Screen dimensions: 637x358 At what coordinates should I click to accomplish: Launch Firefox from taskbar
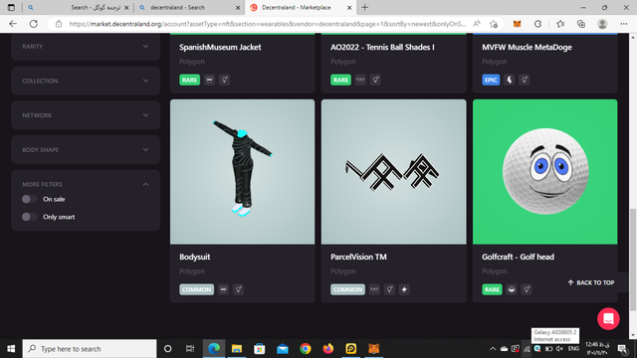pos(327,349)
